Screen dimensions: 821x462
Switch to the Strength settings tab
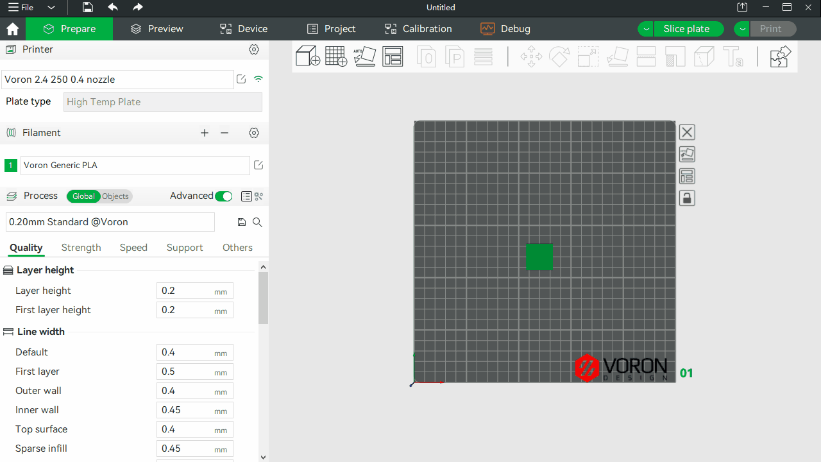tap(81, 248)
